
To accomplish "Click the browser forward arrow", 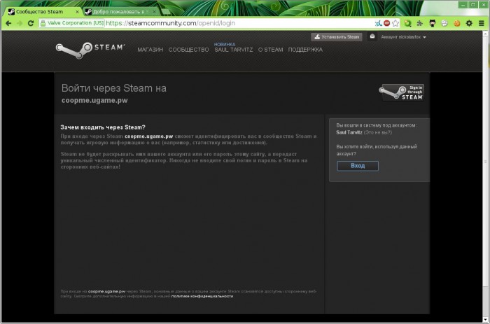I will [20, 23].
